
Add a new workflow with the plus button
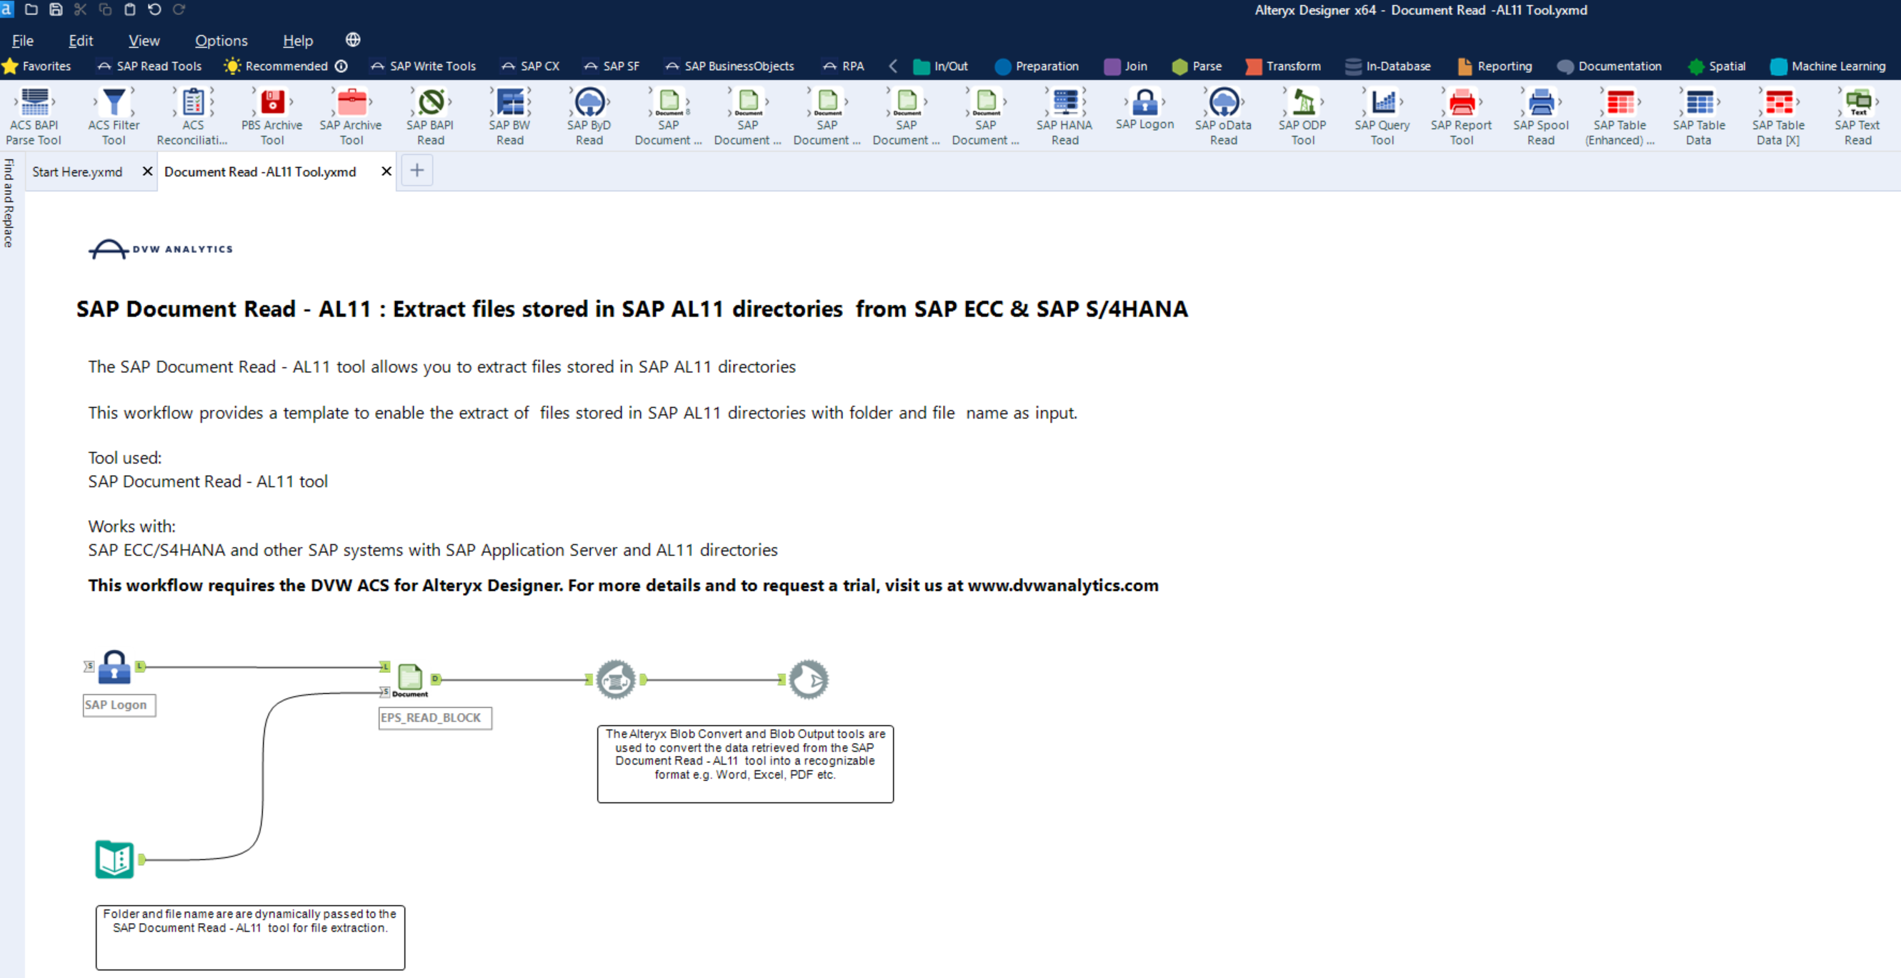tap(416, 170)
